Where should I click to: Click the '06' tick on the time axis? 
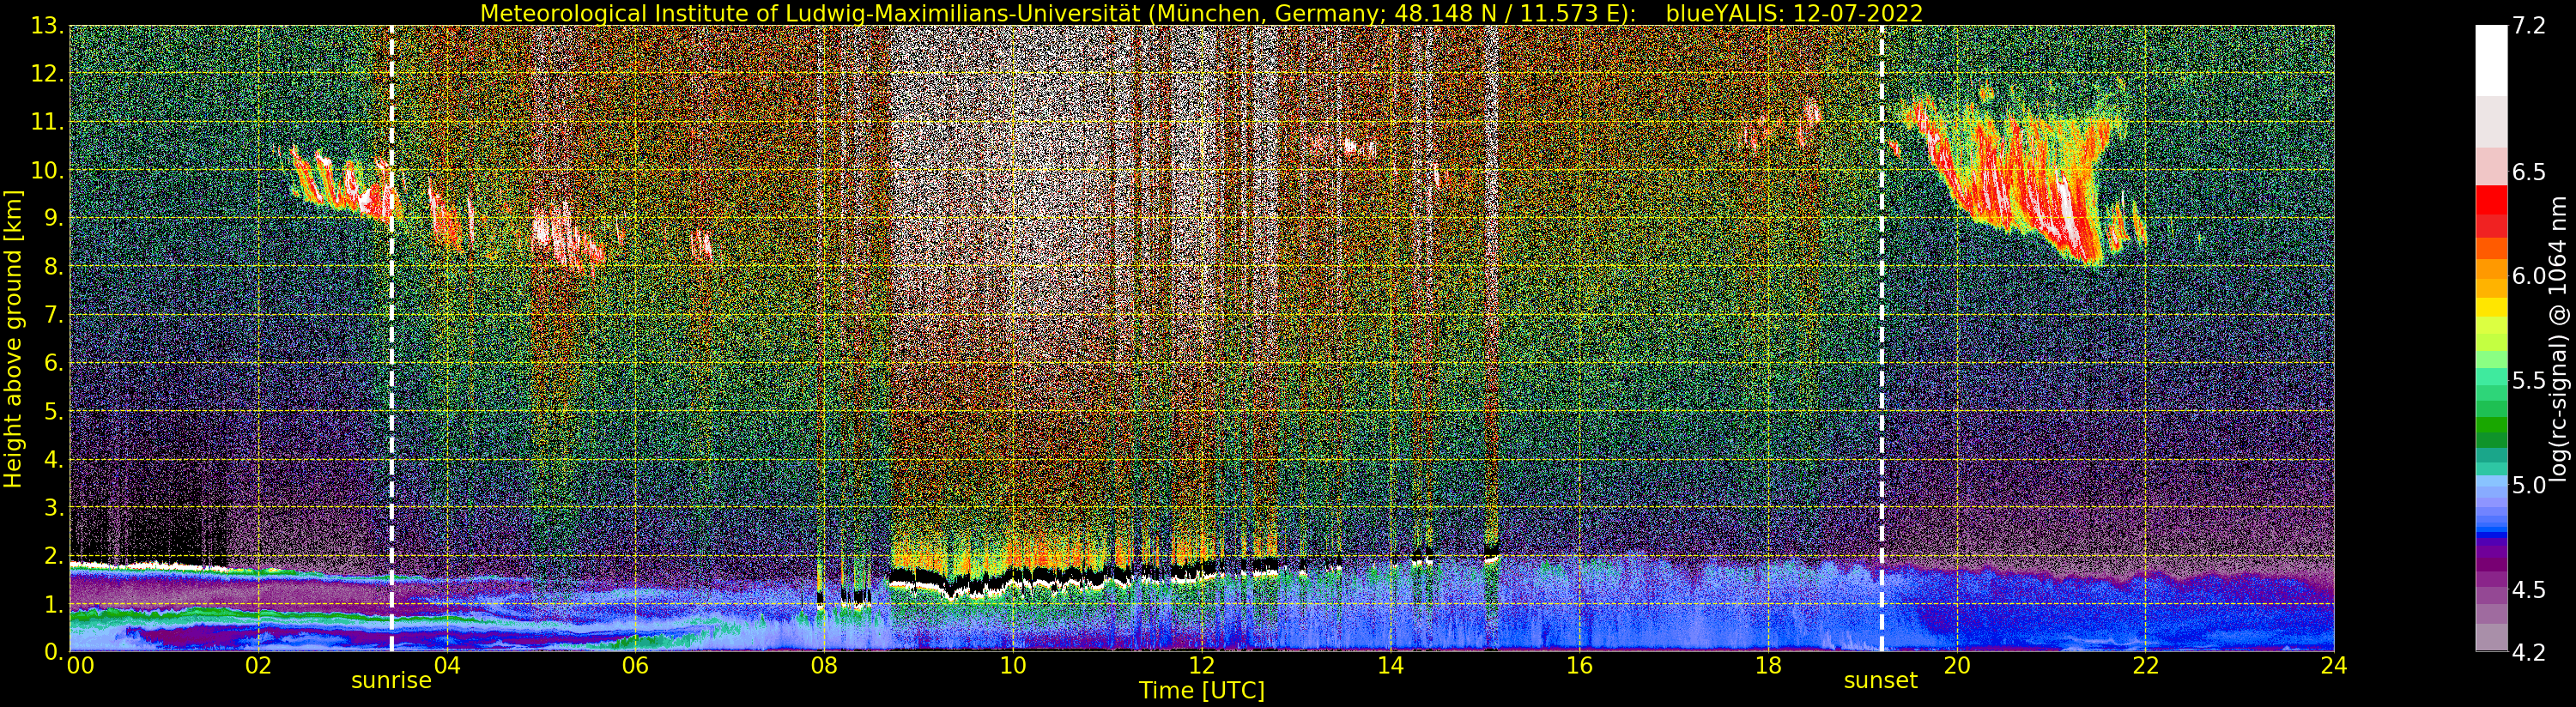[635, 666]
